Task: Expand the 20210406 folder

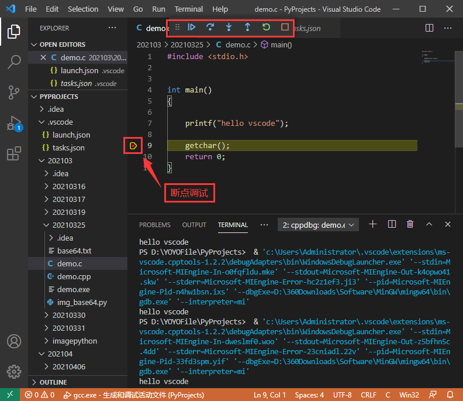Action: point(46,366)
